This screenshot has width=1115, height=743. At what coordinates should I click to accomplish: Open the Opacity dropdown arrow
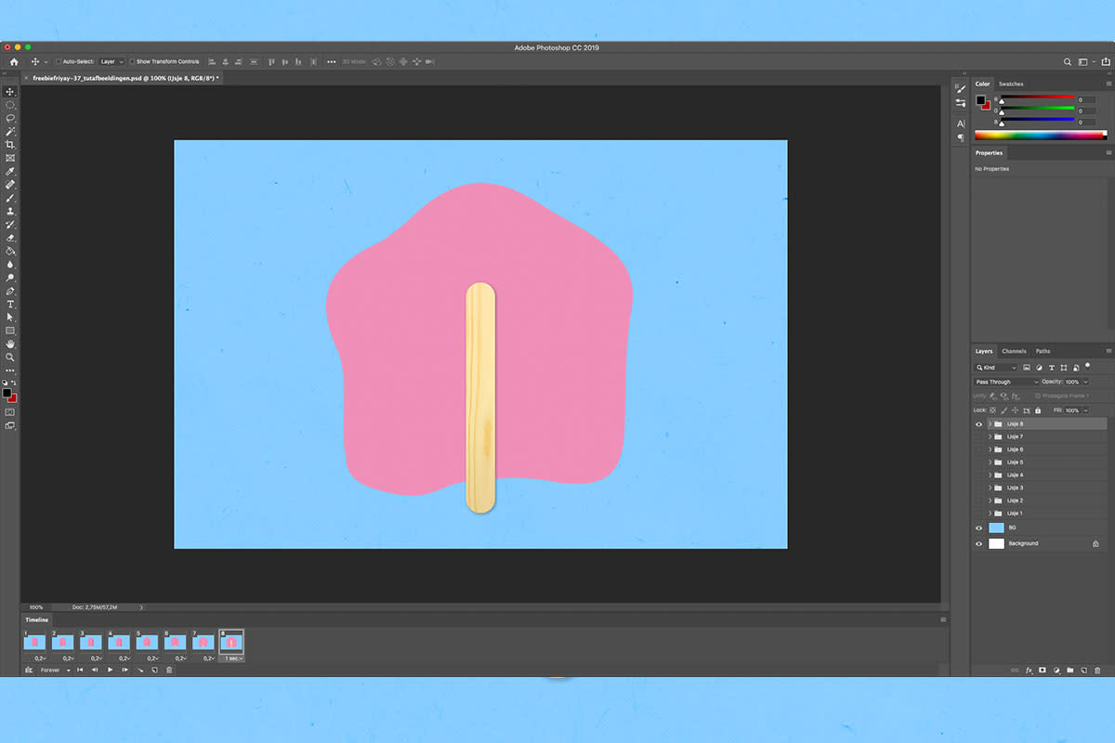click(1085, 382)
